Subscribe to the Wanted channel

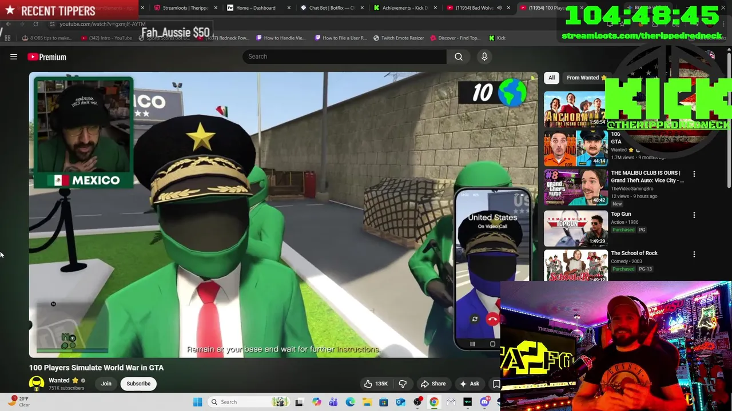pyautogui.click(x=138, y=384)
